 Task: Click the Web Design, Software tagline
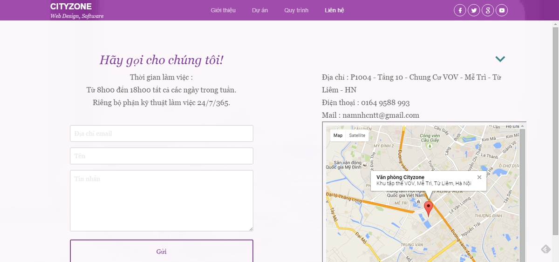pyautogui.click(x=77, y=16)
